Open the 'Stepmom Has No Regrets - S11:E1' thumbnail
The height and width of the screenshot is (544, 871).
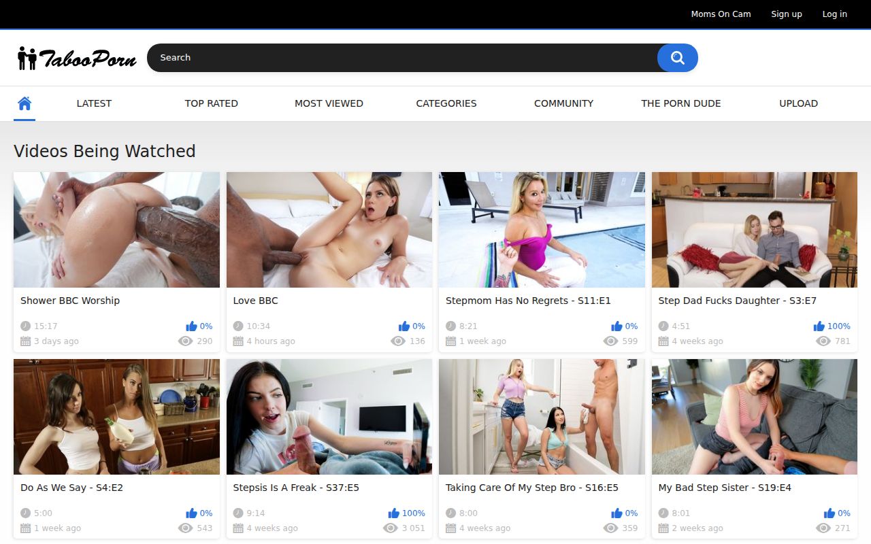pyautogui.click(x=542, y=229)
